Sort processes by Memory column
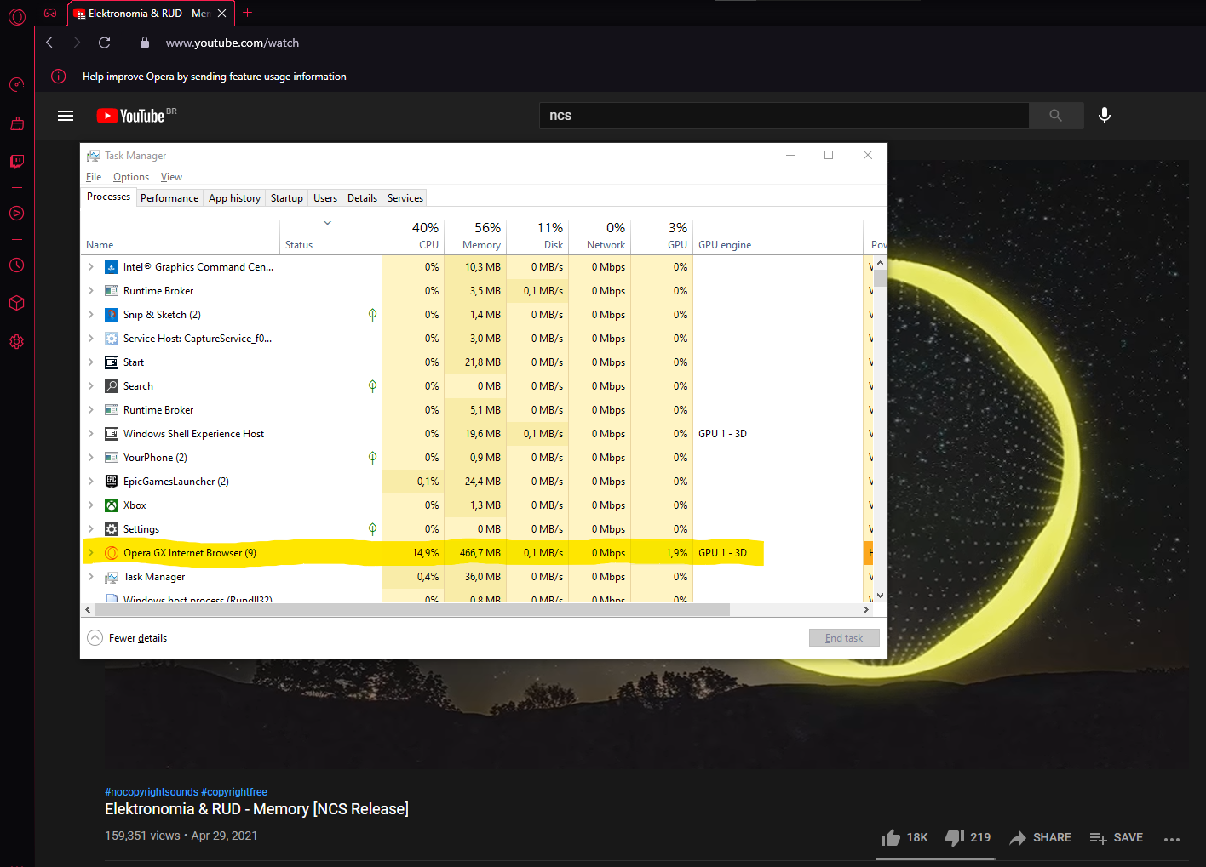Image resolution: width=1206 pixels, height=867 pixels. (x=475, y=236)
